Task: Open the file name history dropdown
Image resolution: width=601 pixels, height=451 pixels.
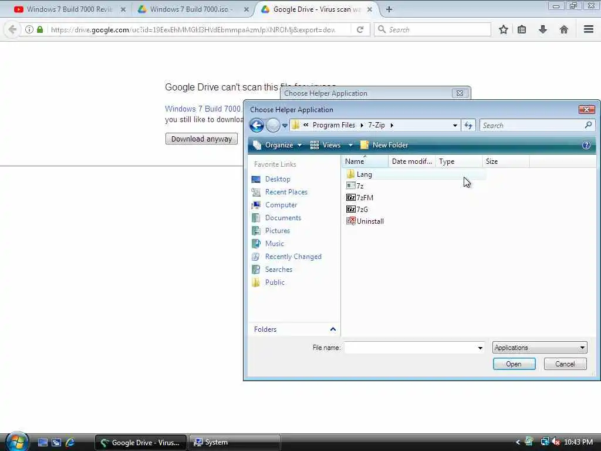Action: 480,348
